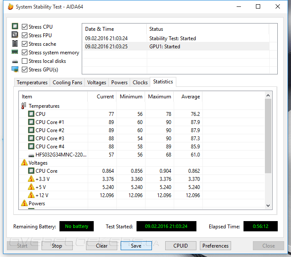
Task: Click the +5 V lightning icon
Action: coord(31,187)
